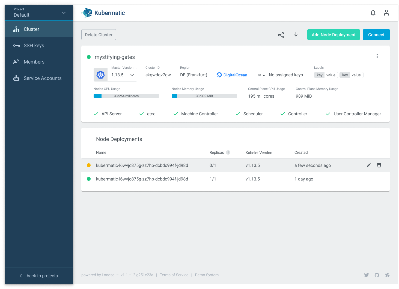
Task: Open the Service Accounts section
Action: (x=43, y=78)
